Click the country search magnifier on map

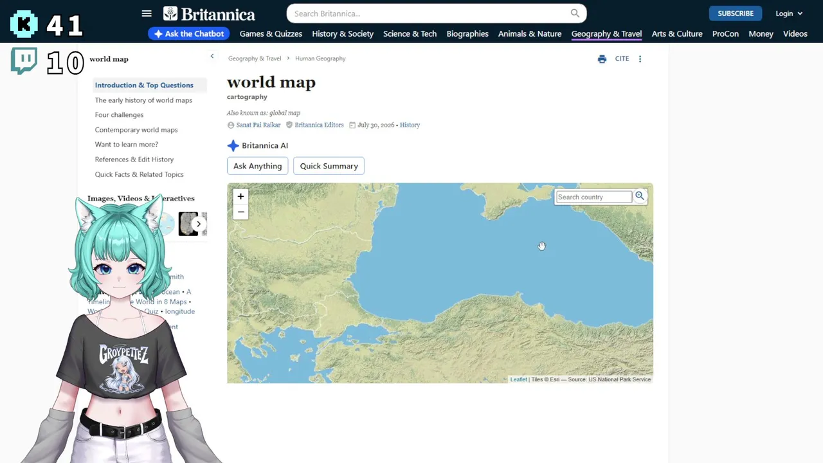(x=640, y=196)
